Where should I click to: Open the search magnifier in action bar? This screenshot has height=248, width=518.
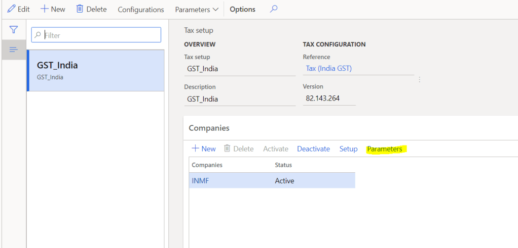(x=274, y=9)
